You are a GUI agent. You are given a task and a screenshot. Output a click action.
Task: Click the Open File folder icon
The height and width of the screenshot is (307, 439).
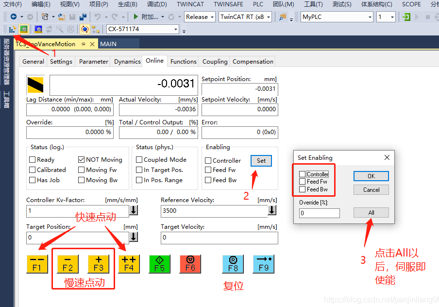[62, 17]
